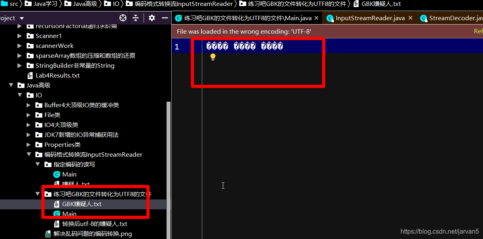Select GBK嫌疑人.txt in project tree
483x239 pixels.
point(82,204)
